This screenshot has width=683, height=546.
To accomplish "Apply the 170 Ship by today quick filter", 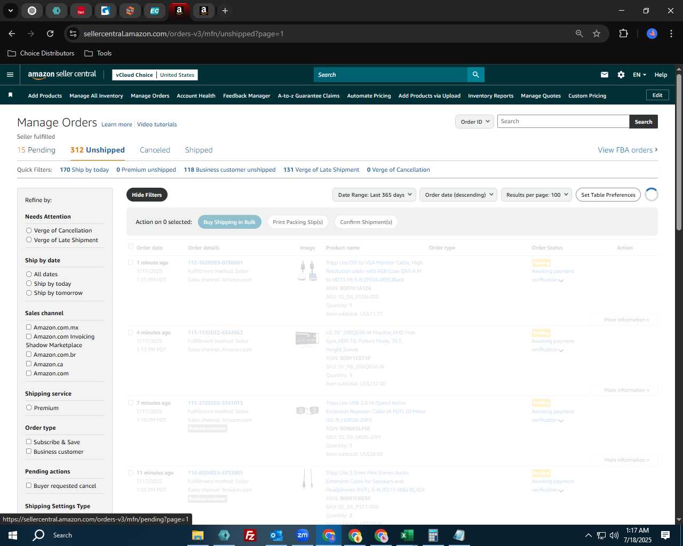I will (x=84, y=170).
